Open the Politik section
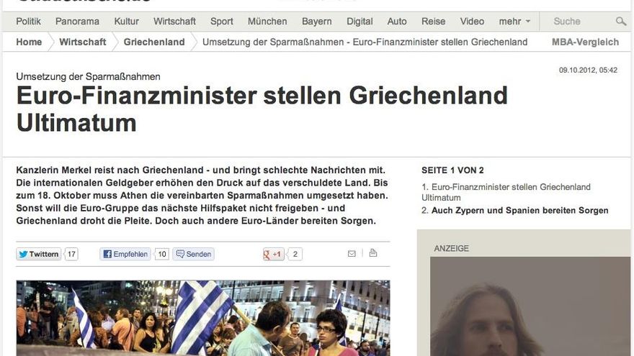Screen dimensions: 634x356 pos(28,22)
